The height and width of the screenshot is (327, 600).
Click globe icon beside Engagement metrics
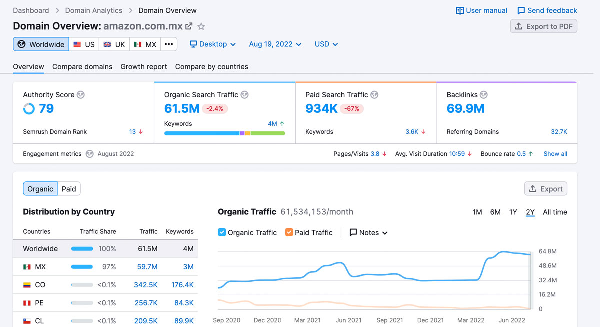click(89, 154)
